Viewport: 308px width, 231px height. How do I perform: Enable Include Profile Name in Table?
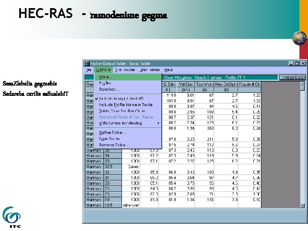tap(128, 105)
